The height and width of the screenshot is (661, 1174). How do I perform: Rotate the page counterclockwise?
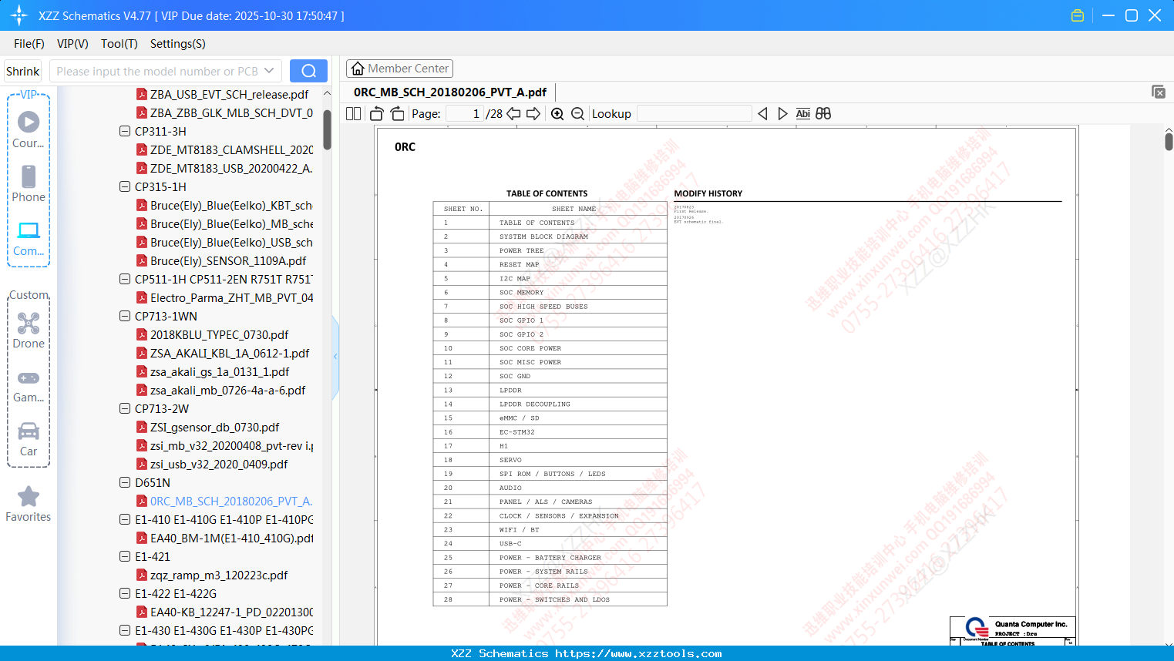coord(377,113)
